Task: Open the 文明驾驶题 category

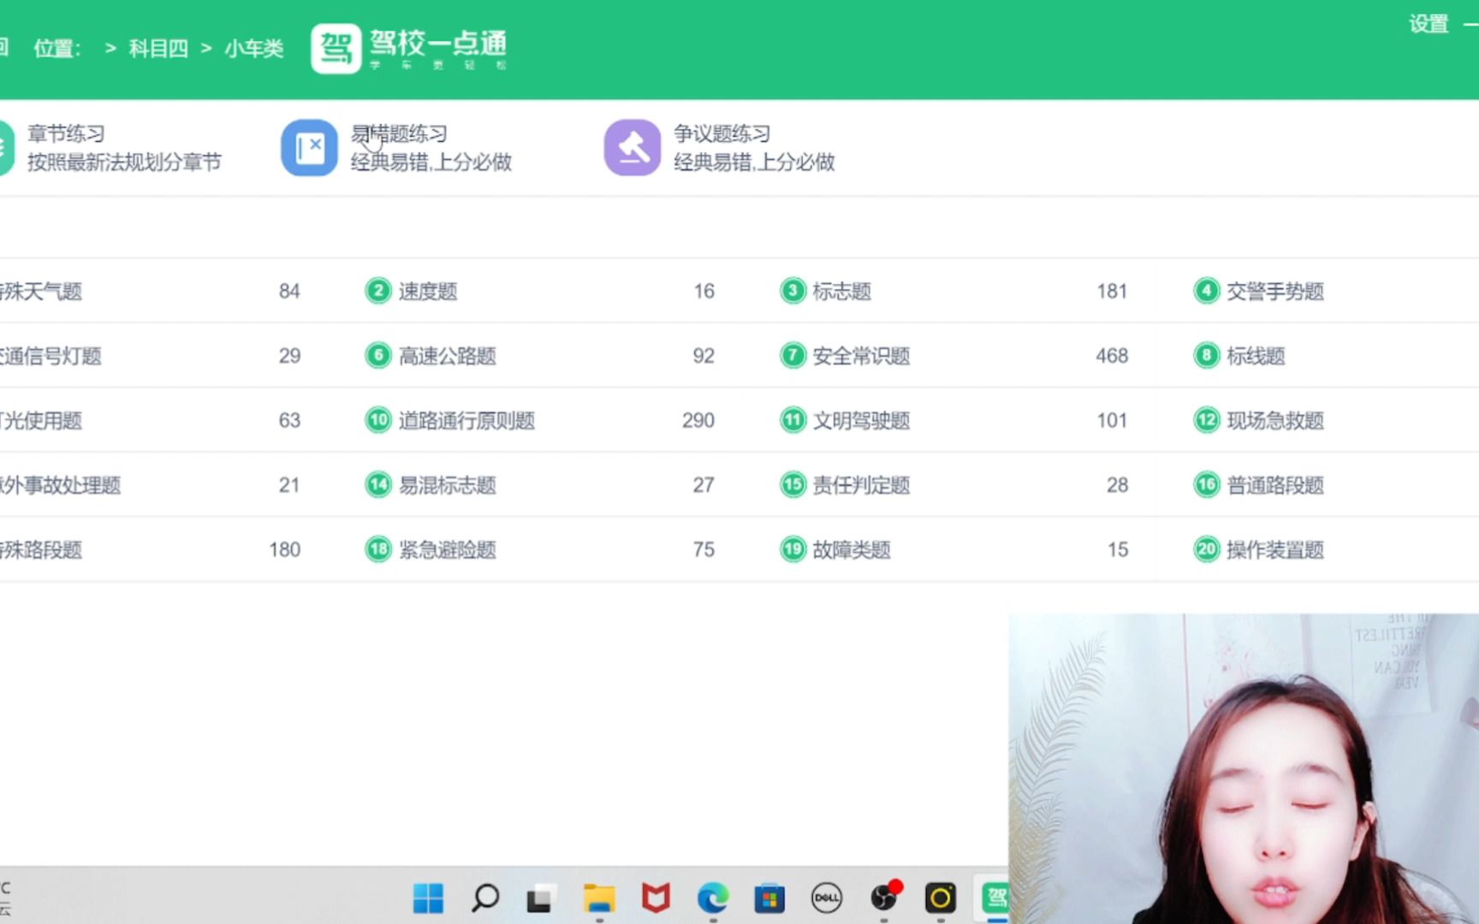Action: pyautogui.click(x=862, y=420)
